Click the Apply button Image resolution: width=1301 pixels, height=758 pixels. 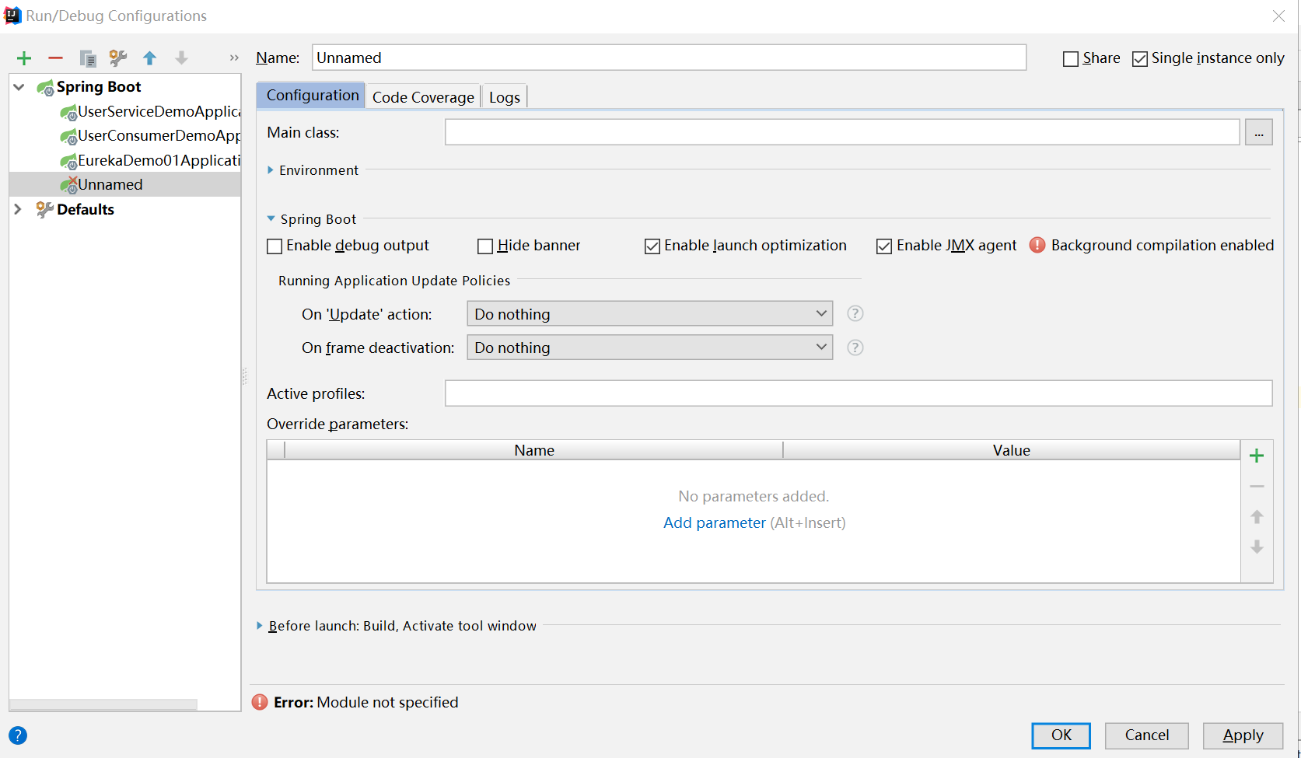click(x=1242, y=735)
